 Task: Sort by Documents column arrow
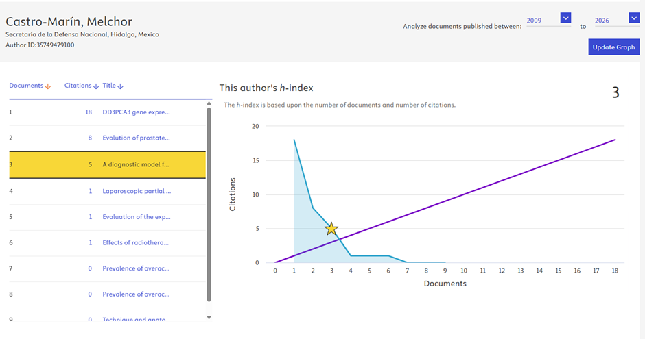[47, 86]
